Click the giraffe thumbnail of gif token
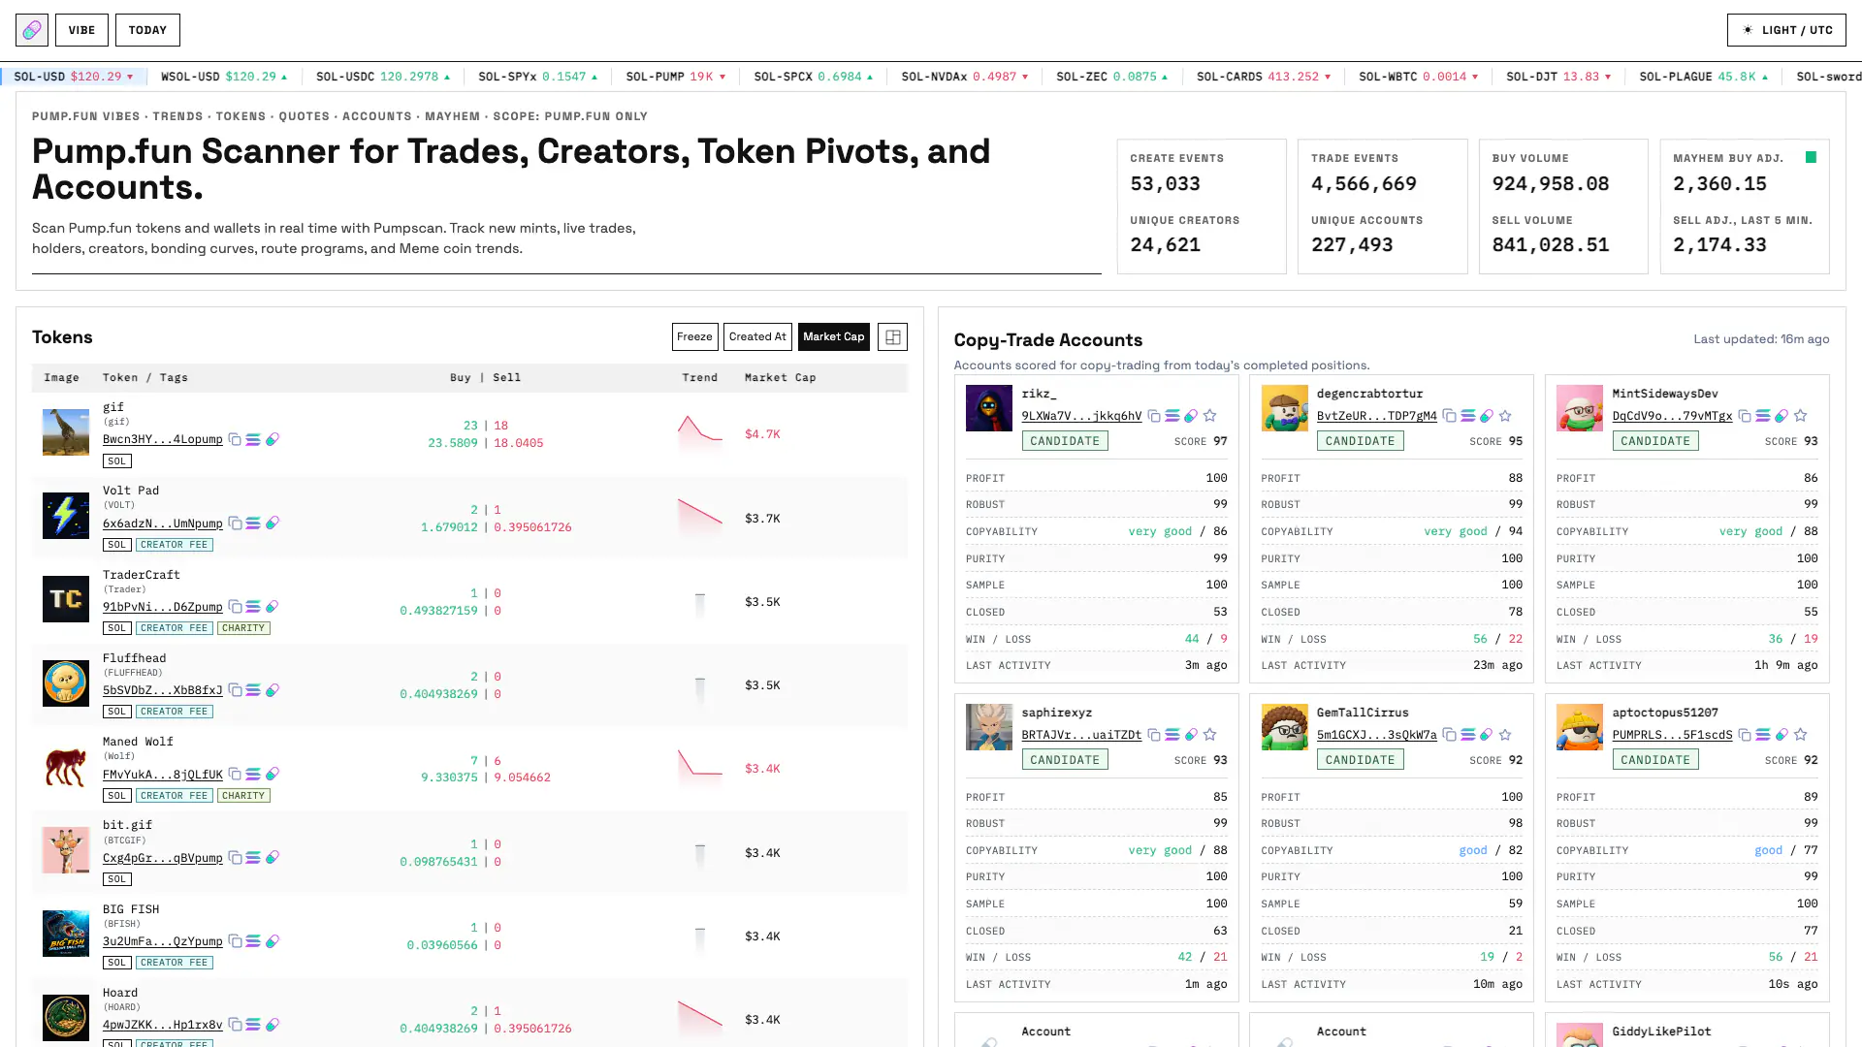 (x=66, y=432)
